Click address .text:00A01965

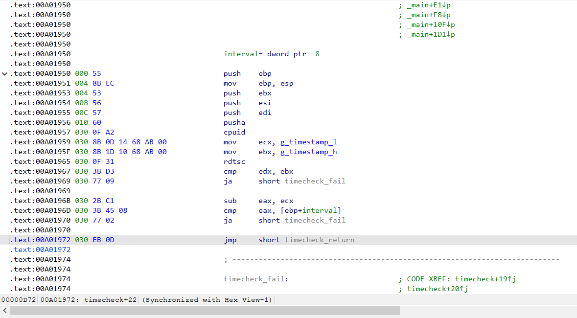41,161
